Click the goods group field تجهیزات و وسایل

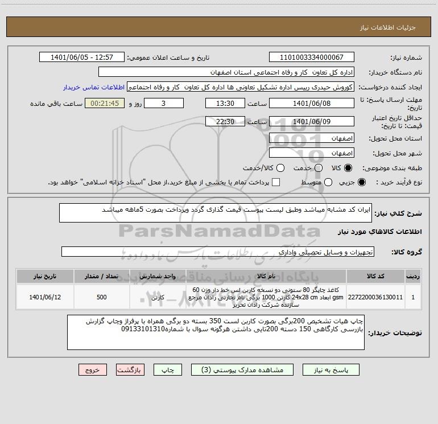(x=218, y=252)
